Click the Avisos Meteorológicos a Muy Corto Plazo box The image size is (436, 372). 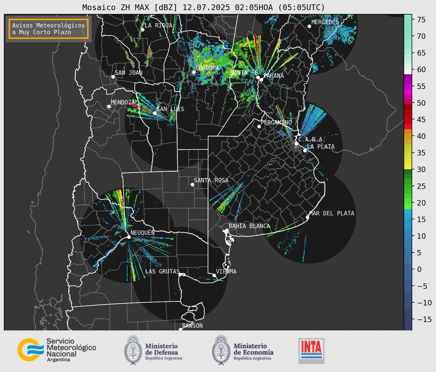point(49,29)
